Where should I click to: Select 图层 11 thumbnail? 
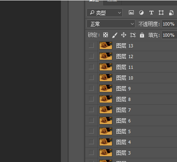pyautogui.click(x=106, y=67)
